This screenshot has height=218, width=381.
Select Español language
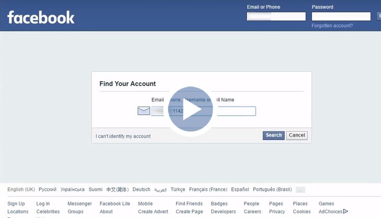tap(240, 189)
